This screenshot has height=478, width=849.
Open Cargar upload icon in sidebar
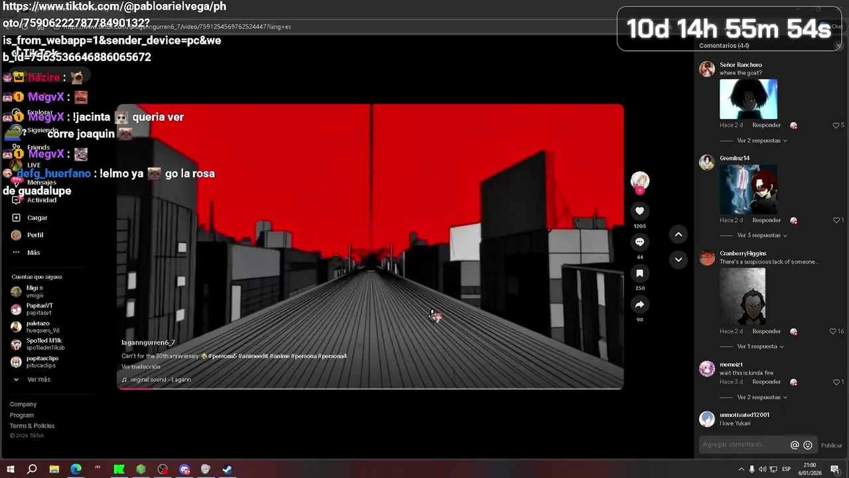16,218
